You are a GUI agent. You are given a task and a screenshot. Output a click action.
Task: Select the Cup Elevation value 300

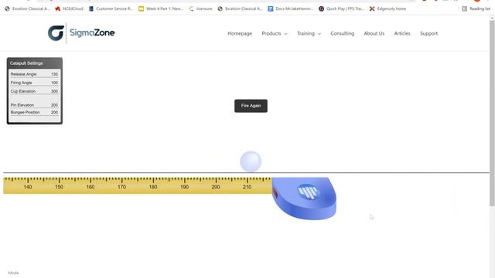click(x=54, y=91)
